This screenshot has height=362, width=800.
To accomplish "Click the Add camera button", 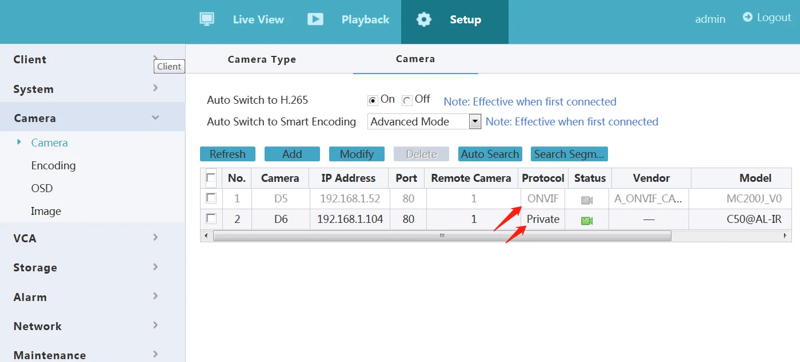I will tap(292, 154).
